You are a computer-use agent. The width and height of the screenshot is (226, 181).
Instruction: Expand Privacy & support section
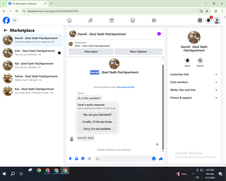(x=194, y=98)
